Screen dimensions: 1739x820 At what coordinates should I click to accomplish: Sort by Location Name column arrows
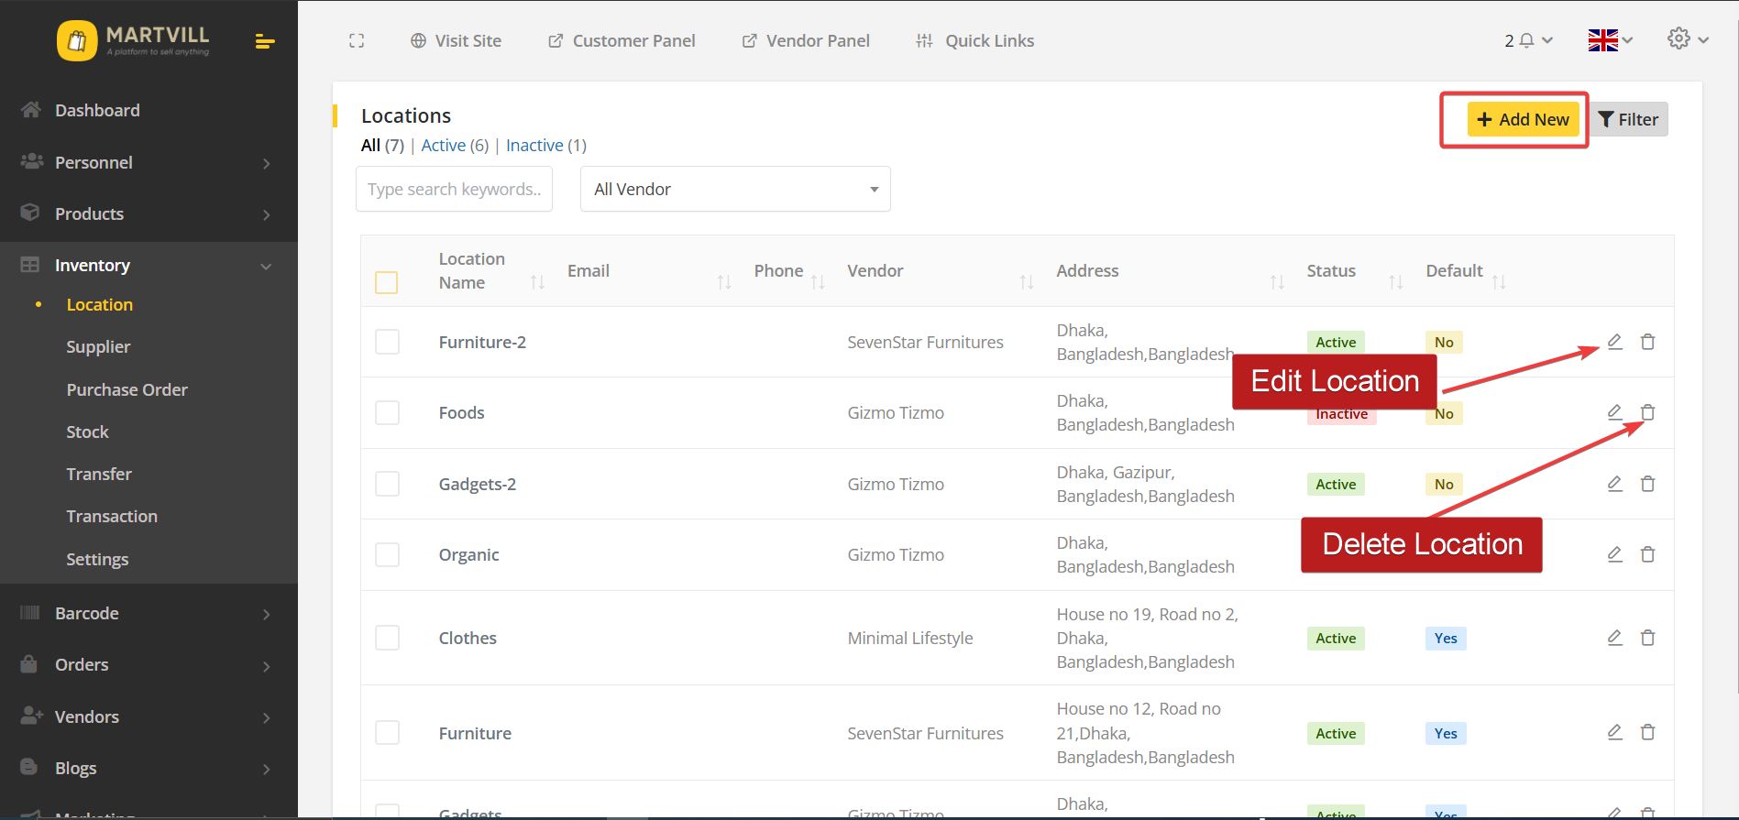click(537, 282)
